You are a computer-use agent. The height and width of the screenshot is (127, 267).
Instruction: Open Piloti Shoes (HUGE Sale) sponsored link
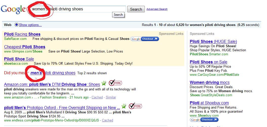(213, 41)
